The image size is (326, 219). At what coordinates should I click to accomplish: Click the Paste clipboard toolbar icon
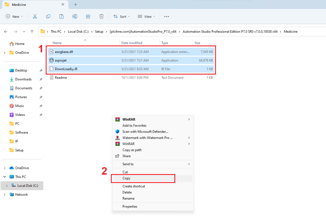click(61, 17)
